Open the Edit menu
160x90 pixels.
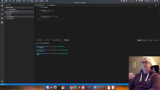[13, 1]
